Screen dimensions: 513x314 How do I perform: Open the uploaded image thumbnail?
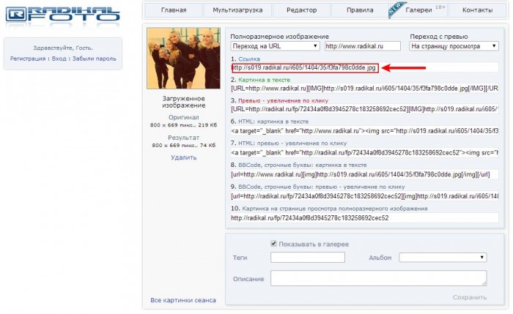tap(183, 58)
